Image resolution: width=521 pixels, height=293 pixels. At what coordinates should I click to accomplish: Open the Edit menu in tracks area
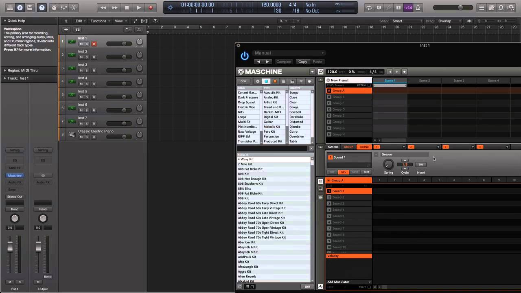80,21
